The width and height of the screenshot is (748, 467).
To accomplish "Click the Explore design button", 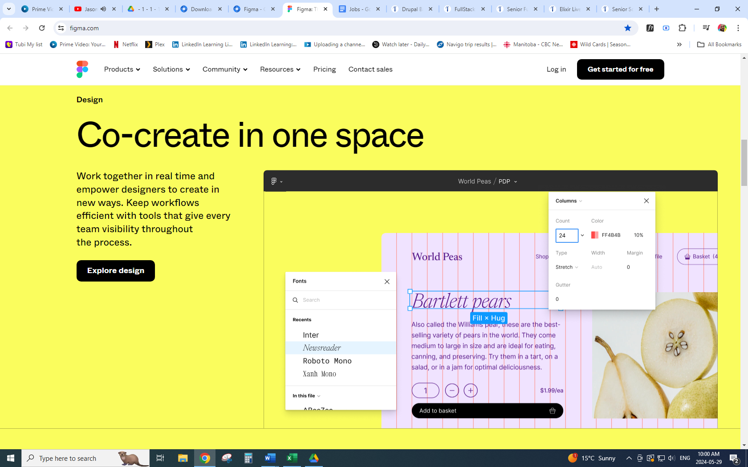I will (116, 271).
